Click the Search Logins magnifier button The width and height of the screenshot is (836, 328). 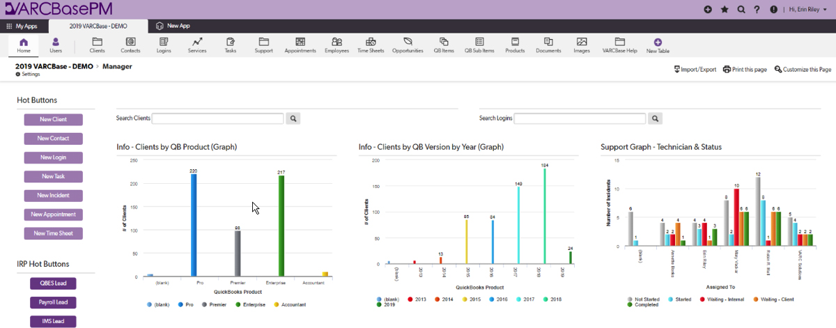click(x=655, y=118)
